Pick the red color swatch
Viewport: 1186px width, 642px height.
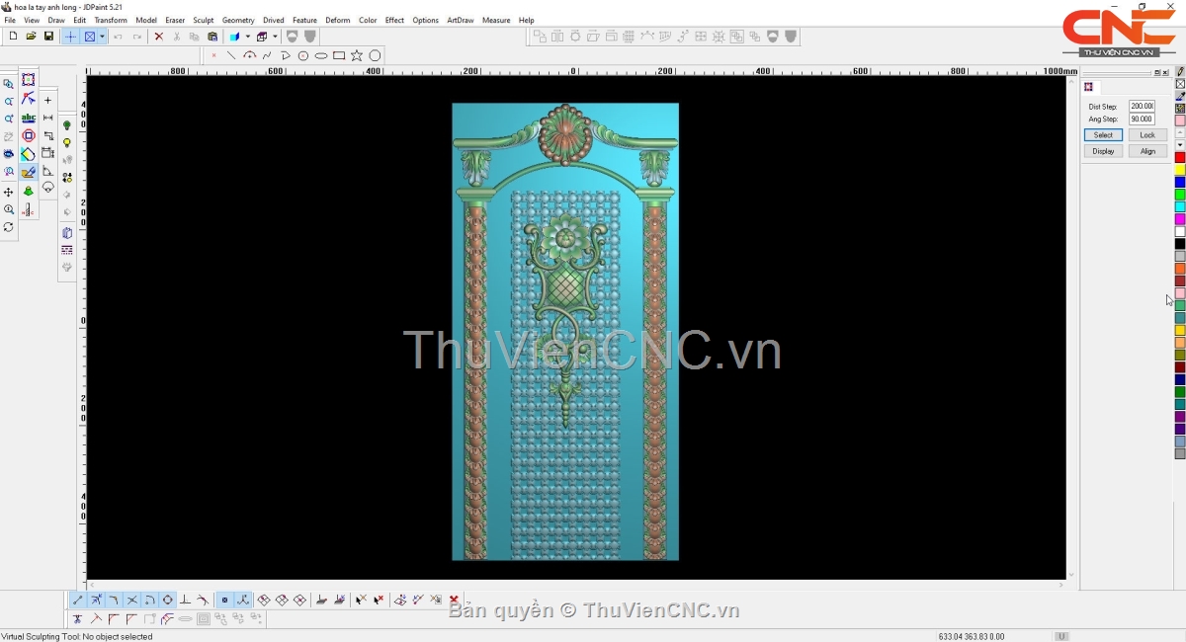(1180, 158)
